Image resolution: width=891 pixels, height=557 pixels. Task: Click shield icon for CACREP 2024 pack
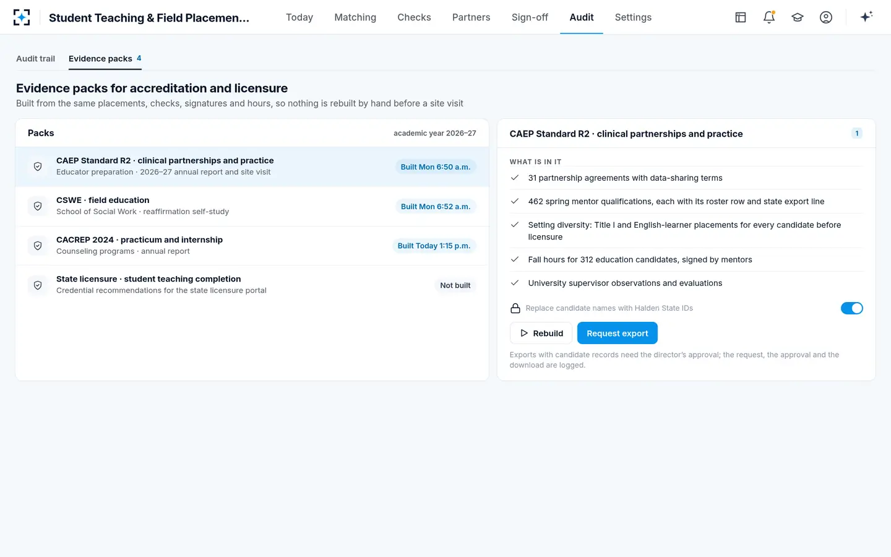pos(38,246)
